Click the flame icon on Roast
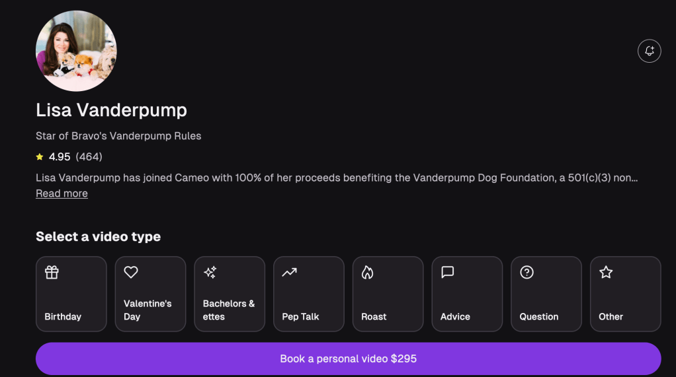This screenshot has height=377, width=676. 368,272
